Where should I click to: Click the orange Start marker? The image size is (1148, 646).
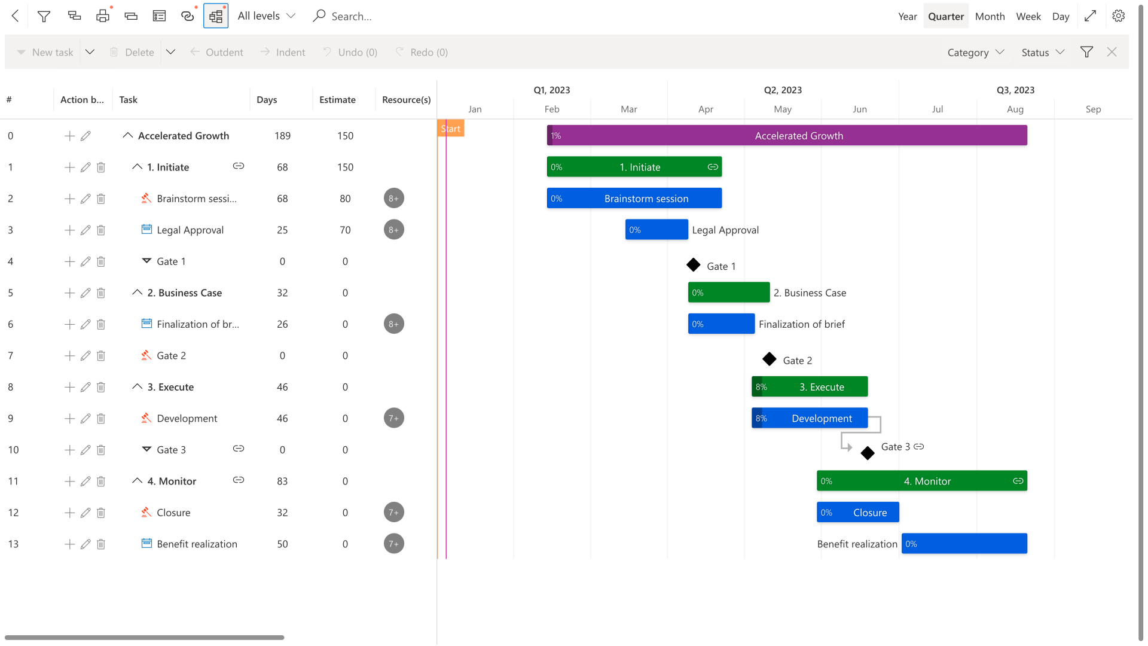click(451, 129)
